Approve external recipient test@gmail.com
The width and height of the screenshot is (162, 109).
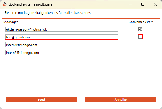(140, 37)
